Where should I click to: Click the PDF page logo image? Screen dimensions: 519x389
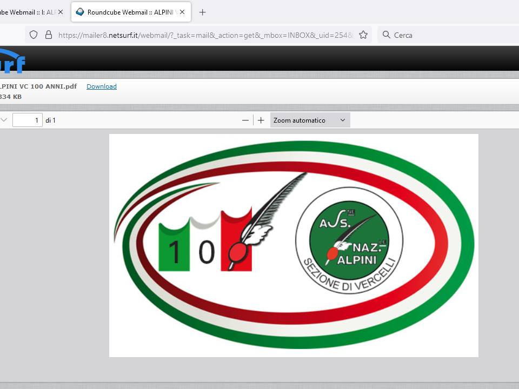pos(294,245)
